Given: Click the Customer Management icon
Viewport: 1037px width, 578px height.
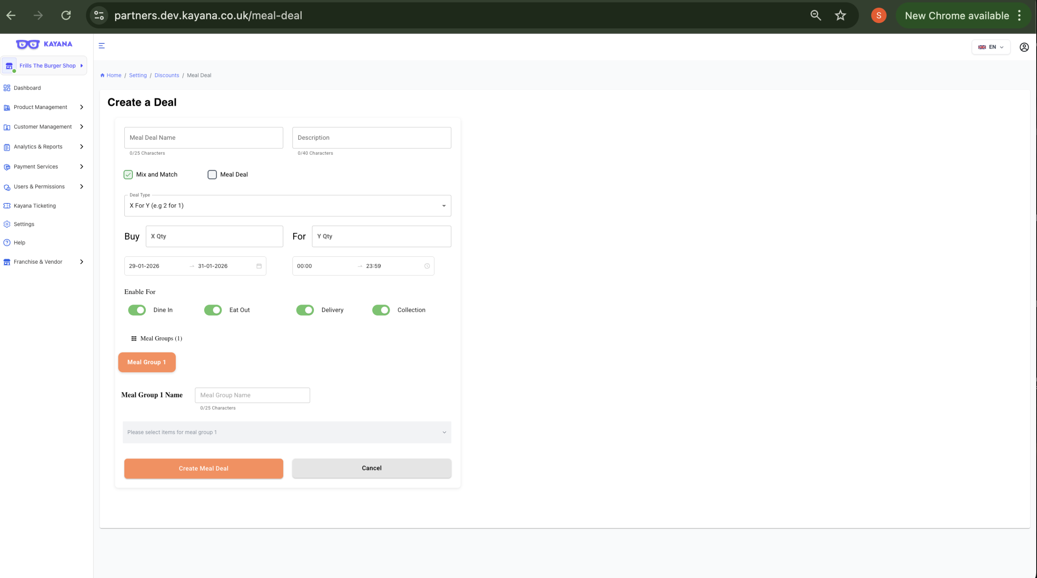Looking at the screenshot, I should tap(7, 127).
